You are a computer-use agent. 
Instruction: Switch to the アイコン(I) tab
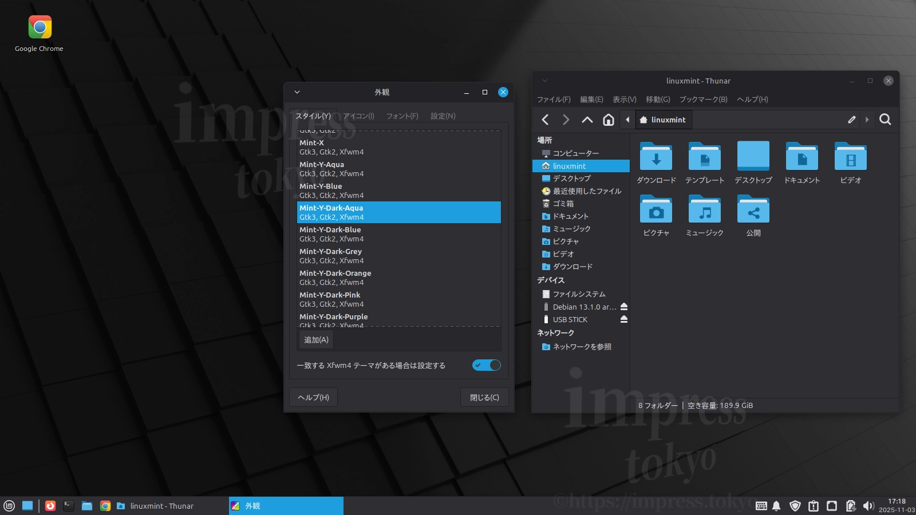click(x=359, y=116)
